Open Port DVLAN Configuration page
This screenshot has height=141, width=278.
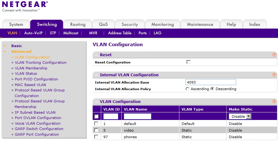pyautogui.click(x=38, y=118)
